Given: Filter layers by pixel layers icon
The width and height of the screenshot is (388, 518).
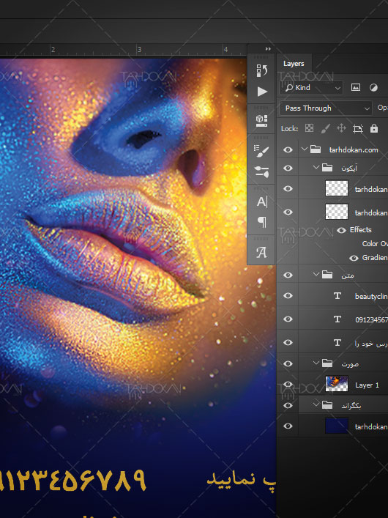Looking at the screenshot, I should click(356, 87).
